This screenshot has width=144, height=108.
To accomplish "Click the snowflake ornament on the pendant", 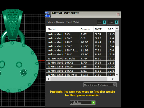I will [24, 72].
